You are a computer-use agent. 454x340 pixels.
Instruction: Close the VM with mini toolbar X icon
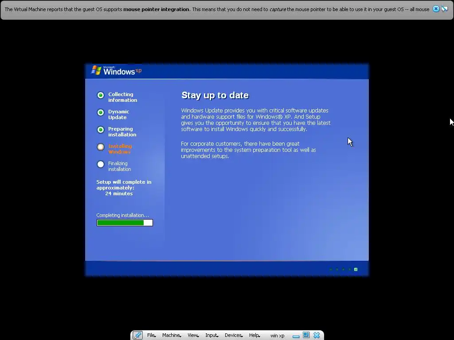coord(317,335)
